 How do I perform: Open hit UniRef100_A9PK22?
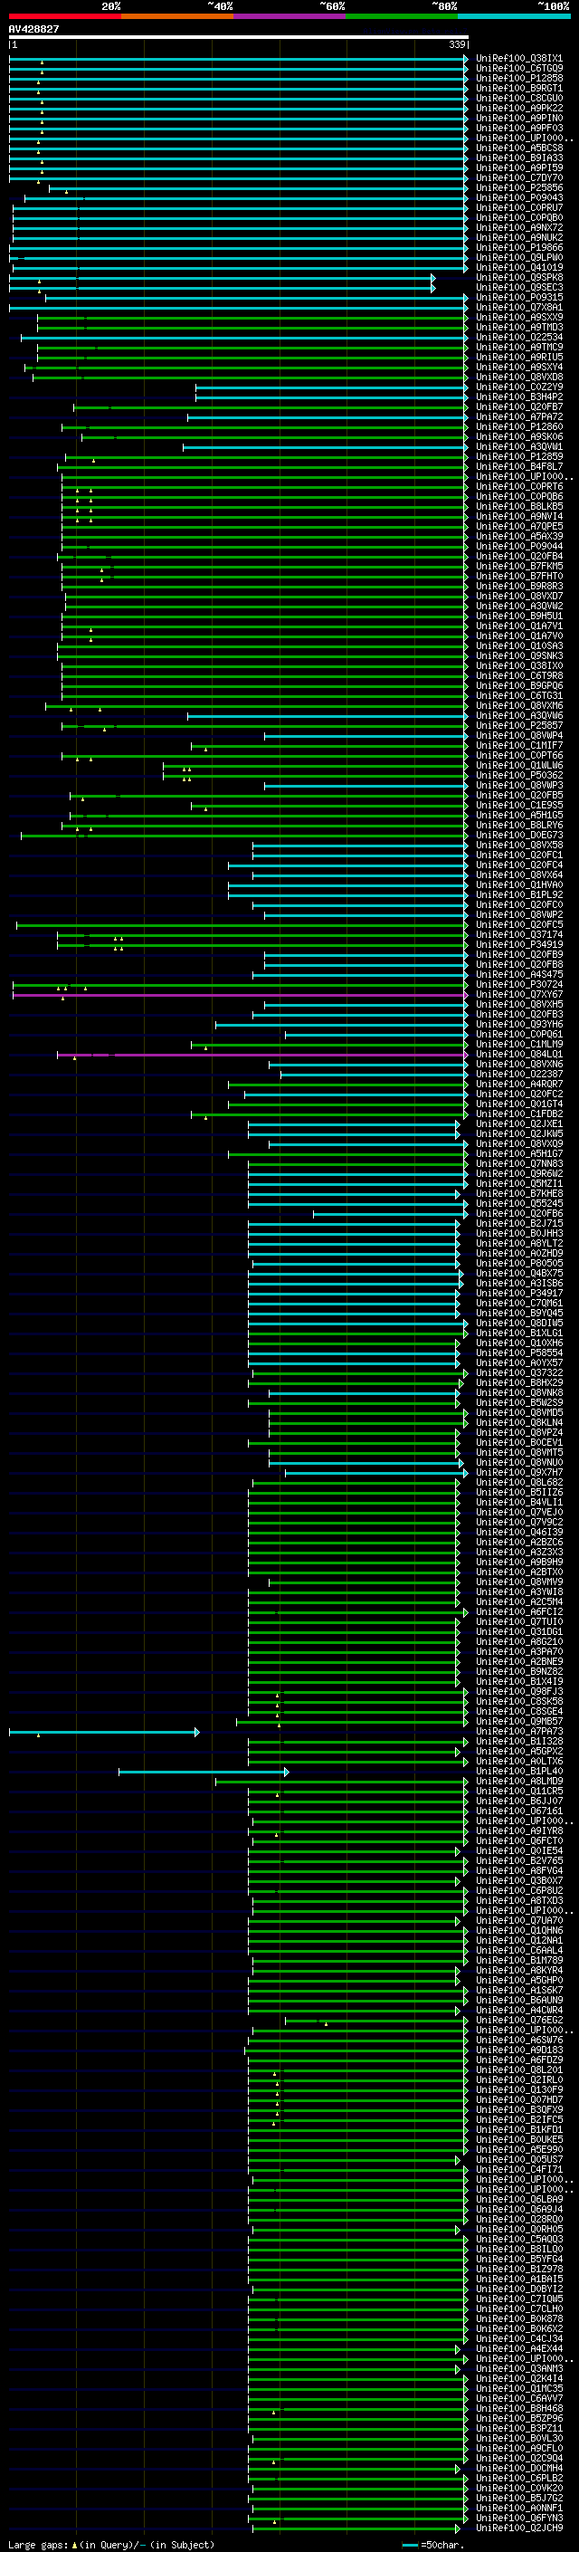point(519,108)
